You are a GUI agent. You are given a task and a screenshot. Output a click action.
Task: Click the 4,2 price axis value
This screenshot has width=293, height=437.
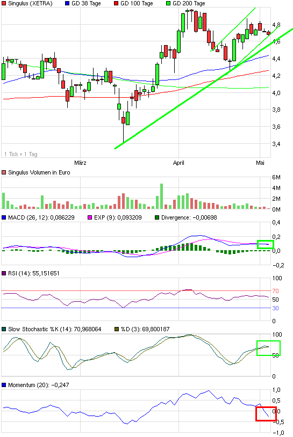click(x=276, y=76)
